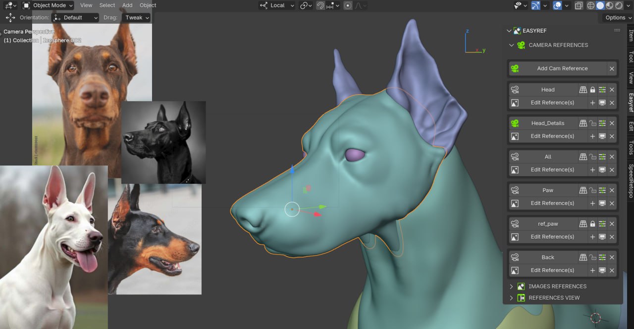Collapse the EASYREF panel
Image resolution: width=634 pixels, height=329 pixels.
(x=509, y=31)
